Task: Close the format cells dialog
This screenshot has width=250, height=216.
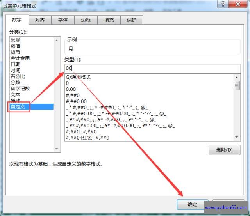Action: point(238,4)
